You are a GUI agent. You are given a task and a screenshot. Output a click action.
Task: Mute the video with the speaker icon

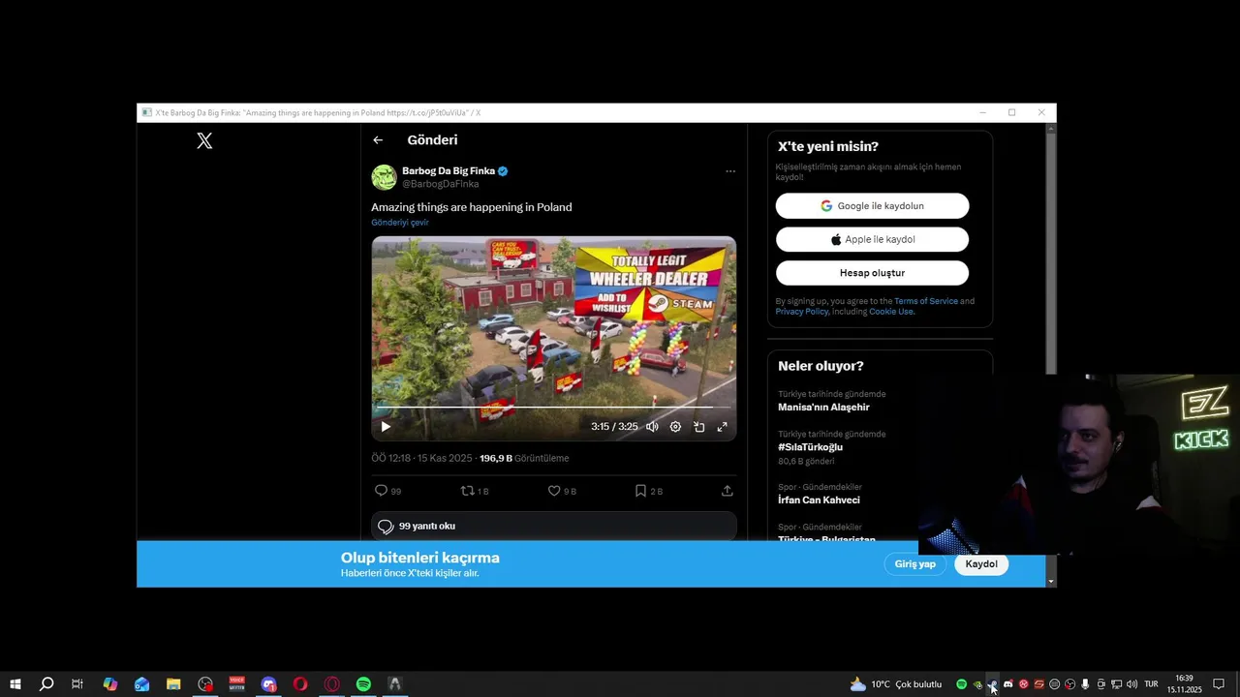[x=652, y=427]
